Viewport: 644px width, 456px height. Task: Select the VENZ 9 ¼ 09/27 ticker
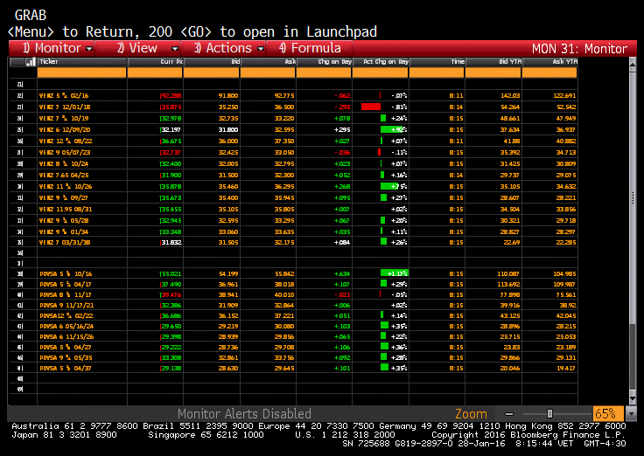[64, 197]
